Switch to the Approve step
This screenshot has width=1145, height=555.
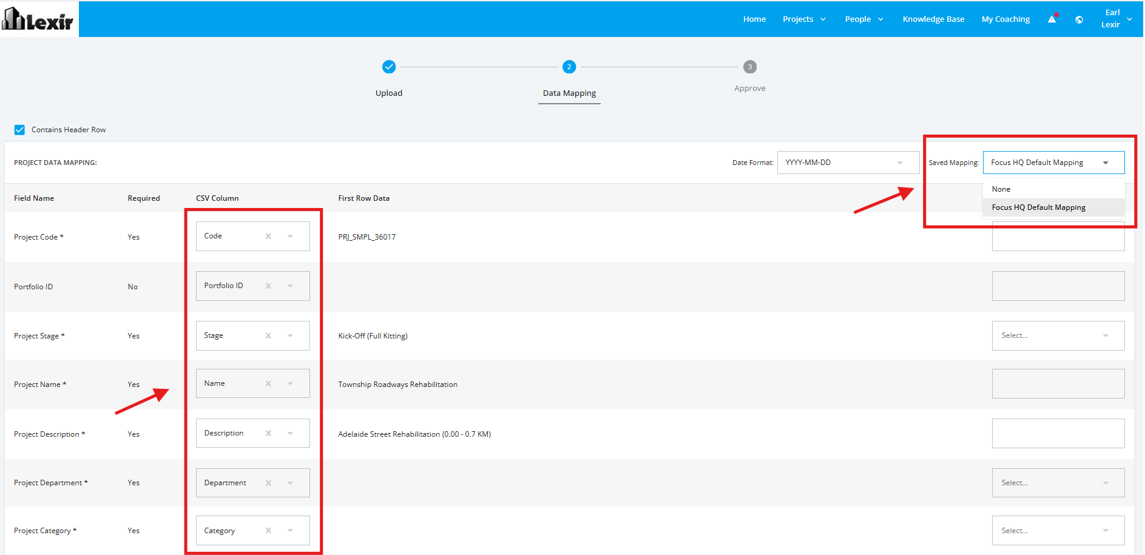(x=750, y=89)
